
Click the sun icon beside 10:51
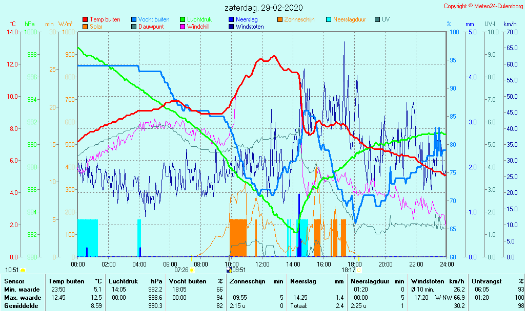point(23,270)
